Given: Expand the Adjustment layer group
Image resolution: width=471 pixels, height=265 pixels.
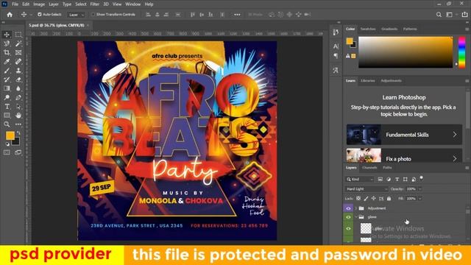Looking at the screenshot, I should coord(356,208).
